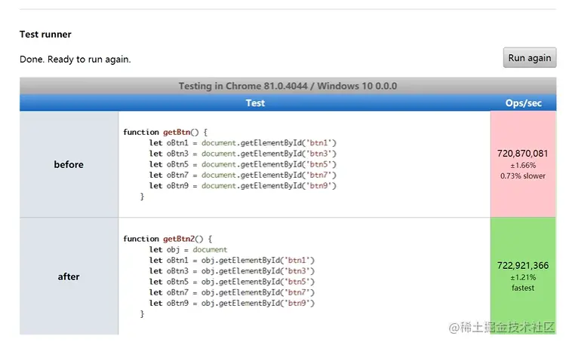Click the oBtn3 obj.getElementById('btn3') line
Image resolution: width=566 pixels, height=345 pixels.
(x=232, y=271)
